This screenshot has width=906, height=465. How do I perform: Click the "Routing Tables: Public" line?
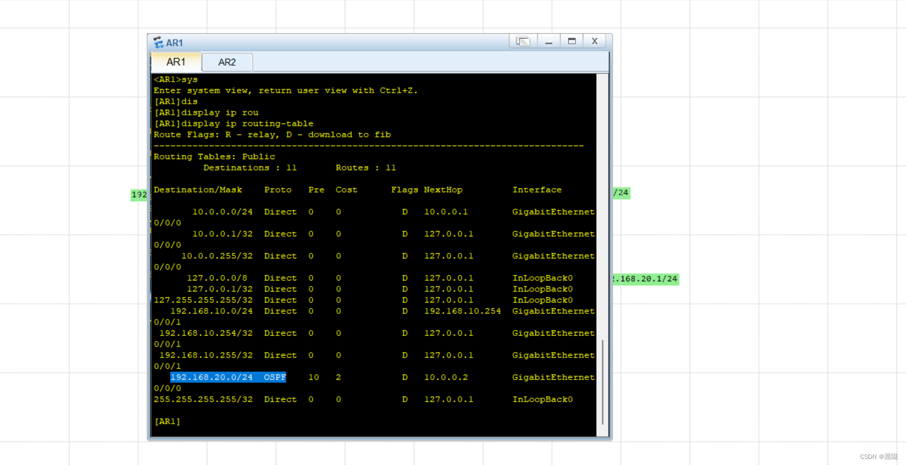[214, 157]
